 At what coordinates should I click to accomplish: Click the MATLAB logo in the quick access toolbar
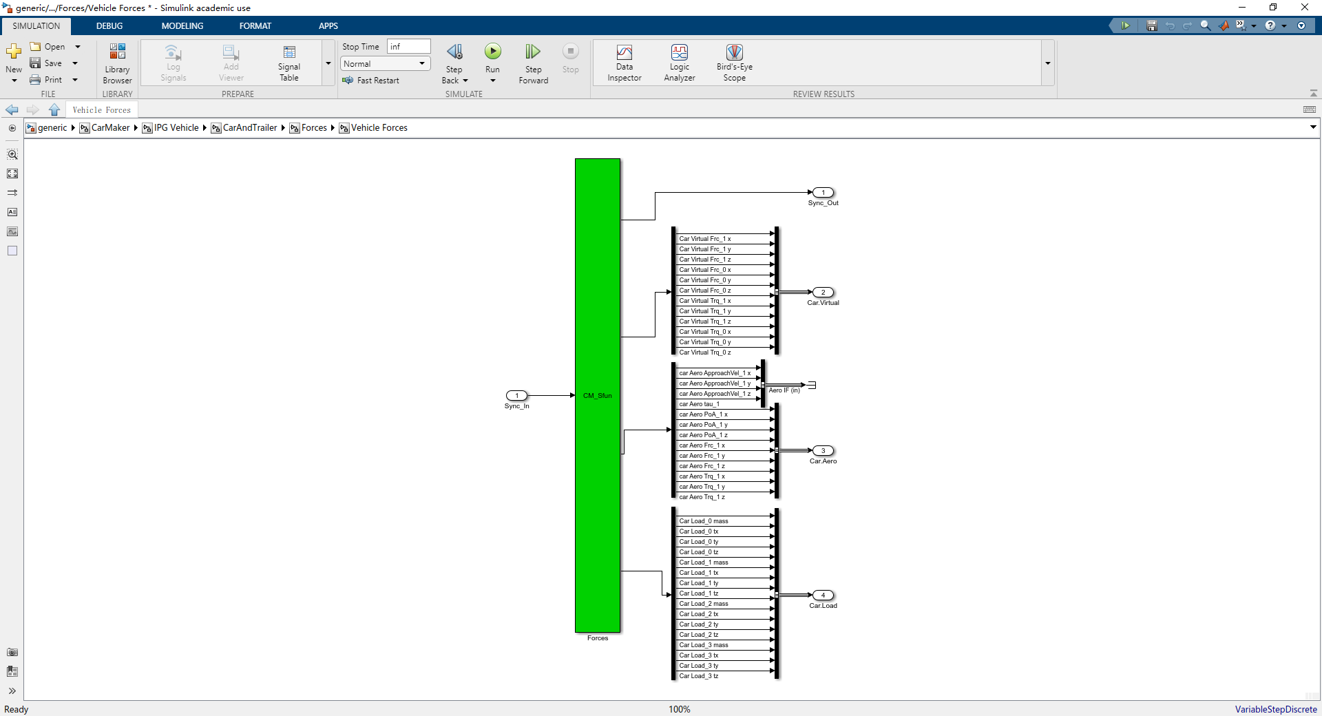click(x=1224, y=25)
